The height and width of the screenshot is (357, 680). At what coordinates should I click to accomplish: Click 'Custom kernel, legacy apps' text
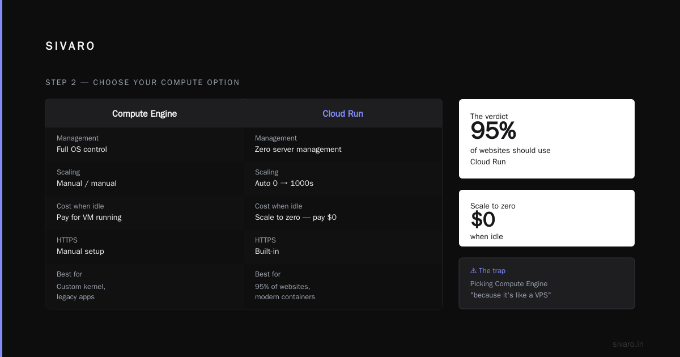click(81, 292)
